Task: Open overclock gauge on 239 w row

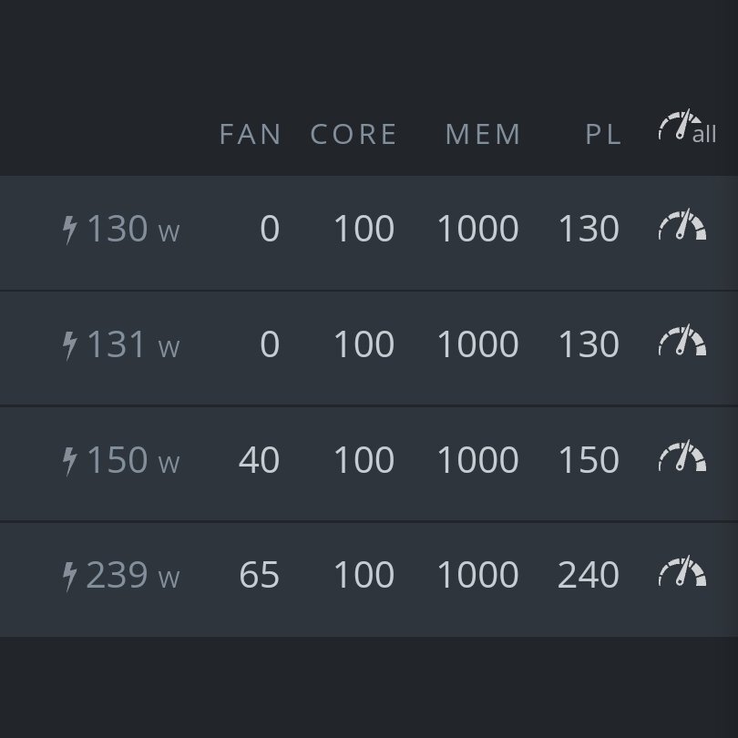Action: 682,570
